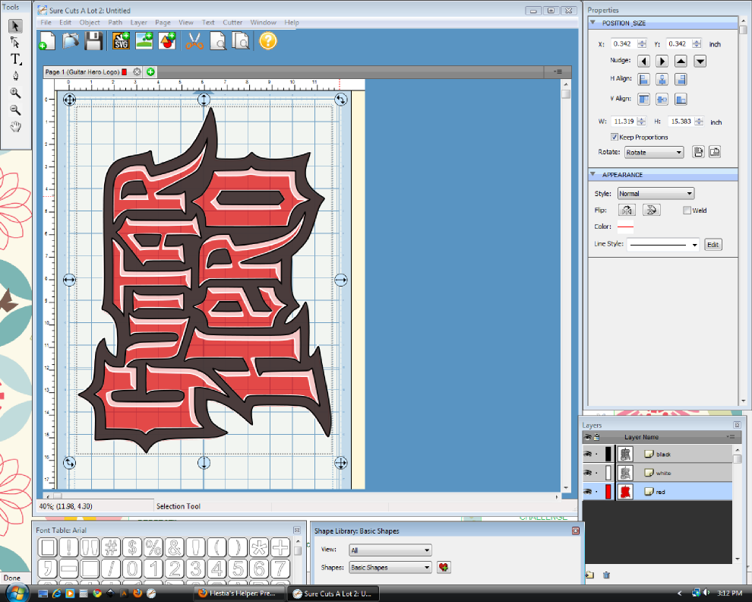Click the red layer color swatch
Viewport: 752px width, 602px height.
pyautogui.click(x=608, y=492)
